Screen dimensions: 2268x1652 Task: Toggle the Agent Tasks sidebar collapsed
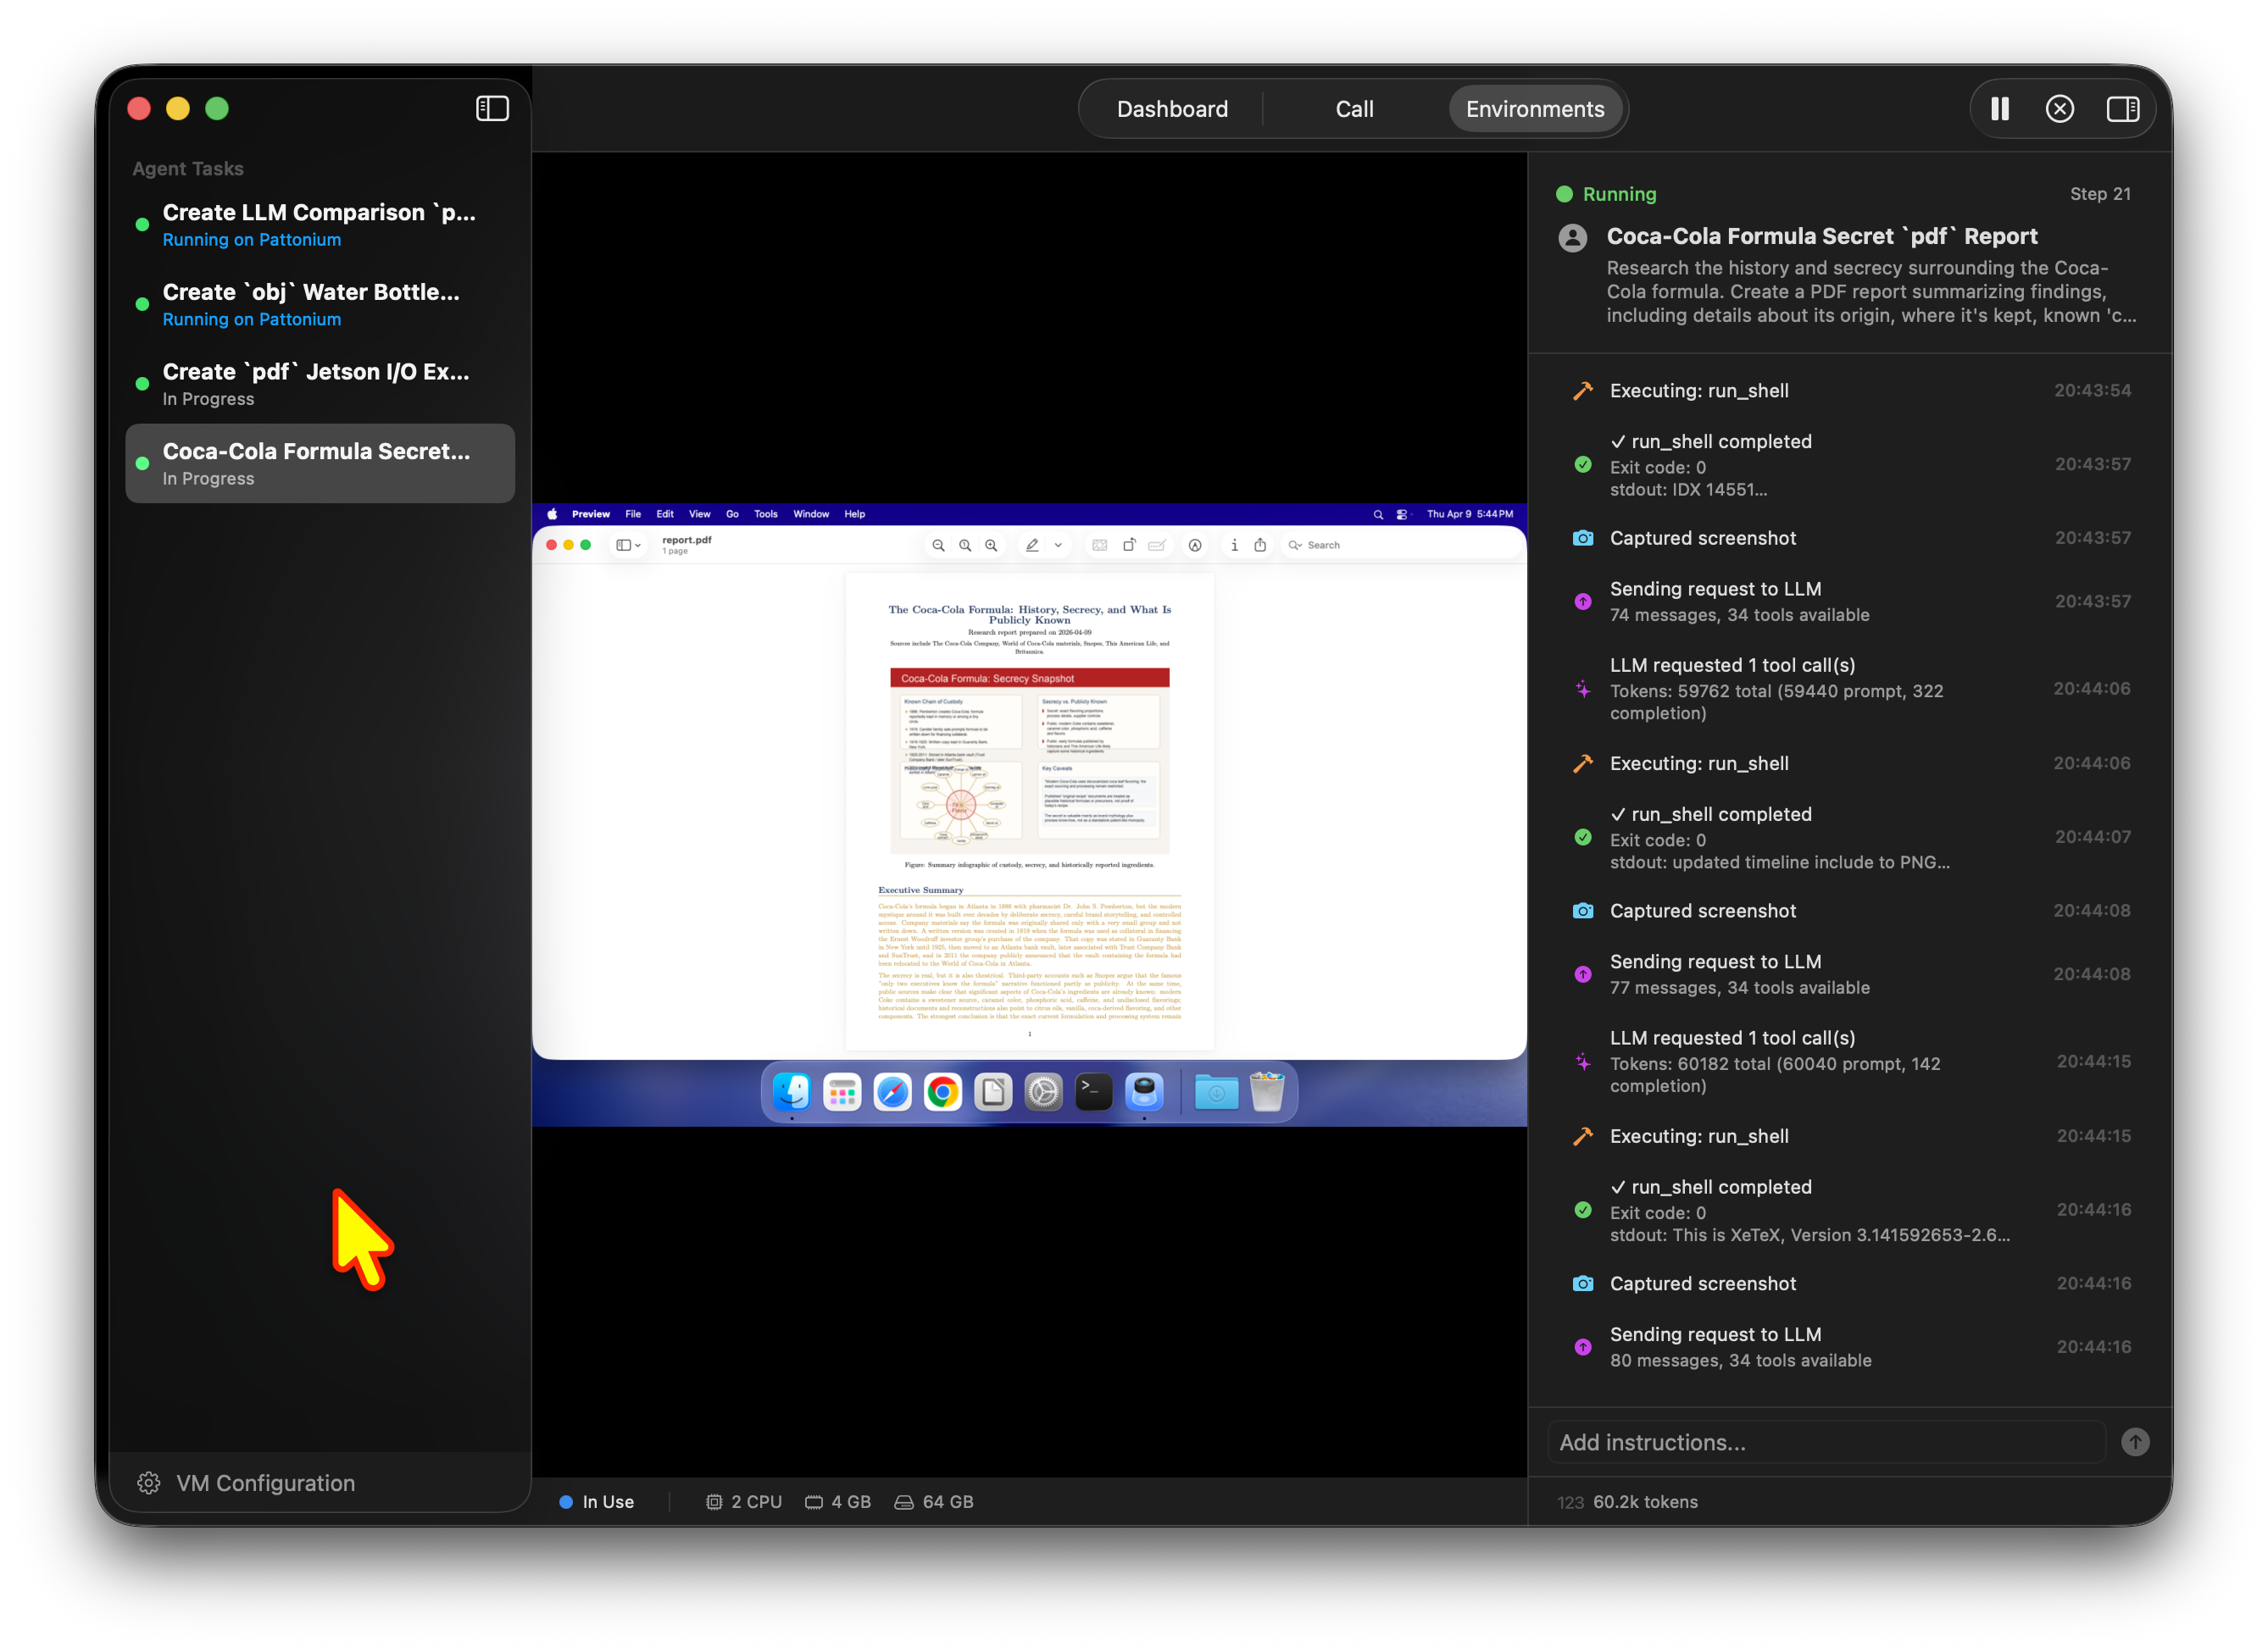(x=492, y=107)
